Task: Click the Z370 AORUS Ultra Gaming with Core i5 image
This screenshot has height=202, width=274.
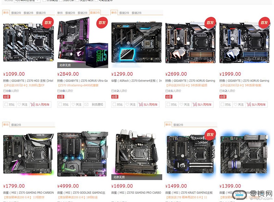Action: click(83, 43)
